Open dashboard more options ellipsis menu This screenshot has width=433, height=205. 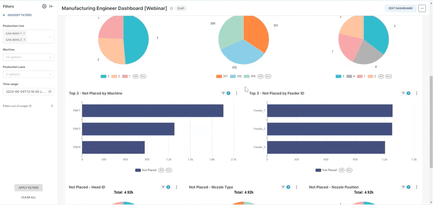coord(422,8)
